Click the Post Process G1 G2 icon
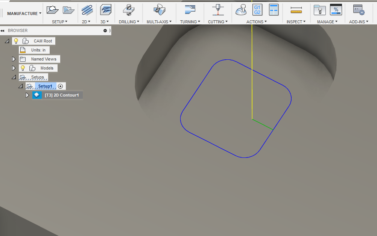This screenshot has width=377, height=236. (x=257, y=9)
